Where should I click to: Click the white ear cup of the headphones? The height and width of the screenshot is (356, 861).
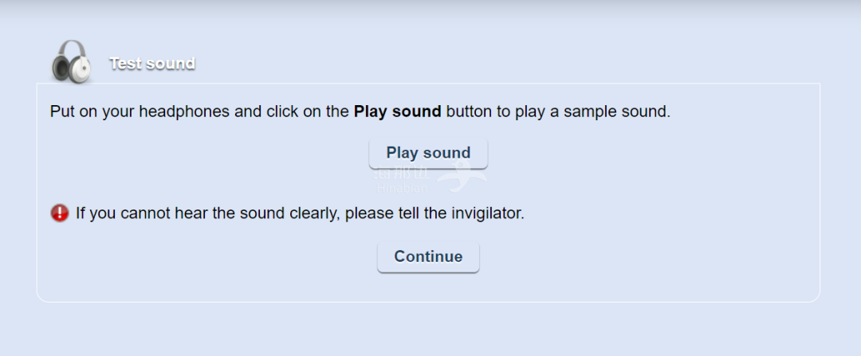coord(82,69)
